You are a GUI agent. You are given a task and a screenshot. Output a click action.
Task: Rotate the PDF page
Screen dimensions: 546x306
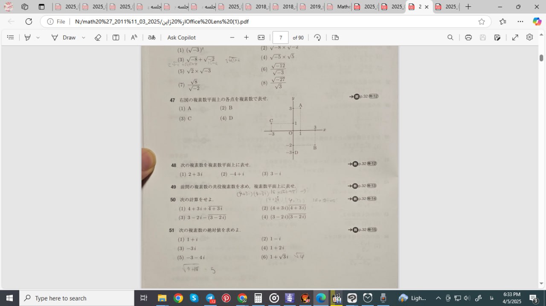pyautogui.click(x=317, y=37)
